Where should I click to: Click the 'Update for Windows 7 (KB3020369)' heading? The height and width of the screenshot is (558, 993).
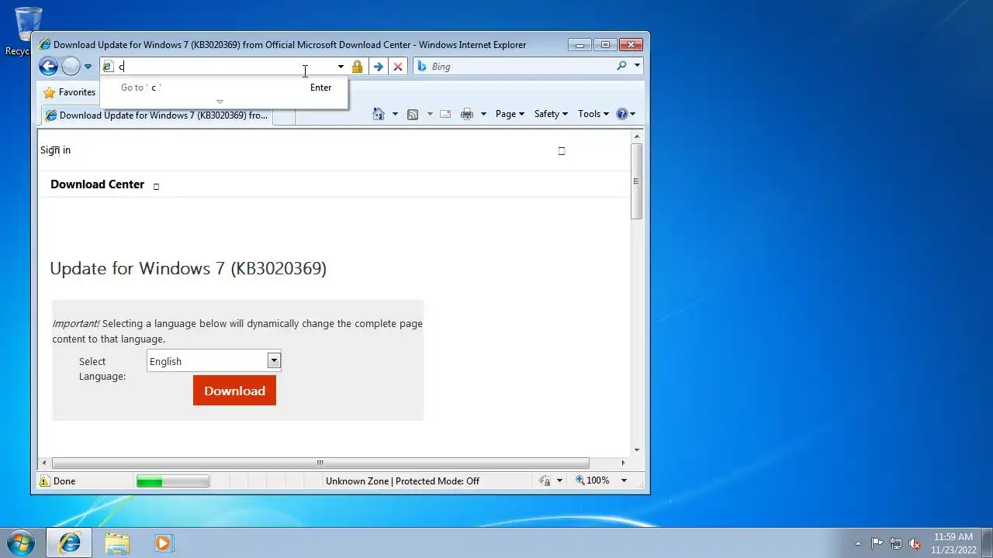[188, 268]
